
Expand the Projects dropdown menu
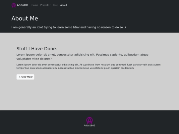click(45, 5)
